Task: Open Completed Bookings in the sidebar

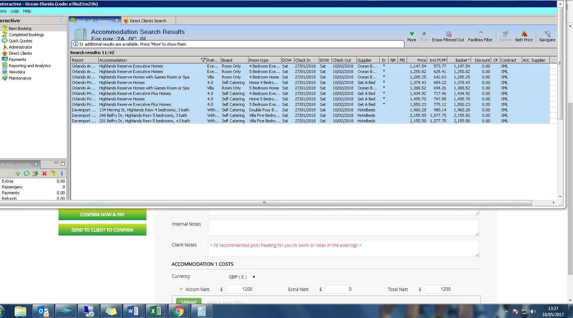Action: click(26, 35)
